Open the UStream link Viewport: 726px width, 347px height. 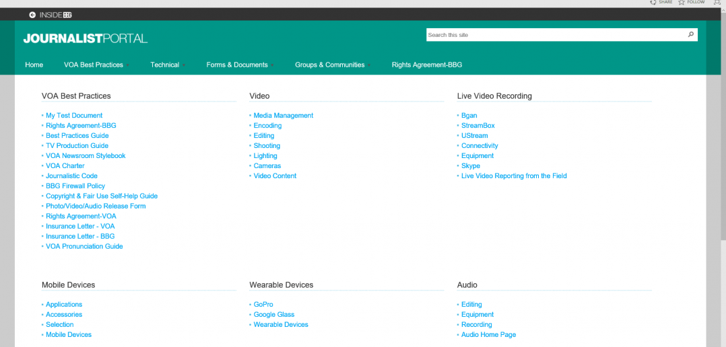coord(475,136)
